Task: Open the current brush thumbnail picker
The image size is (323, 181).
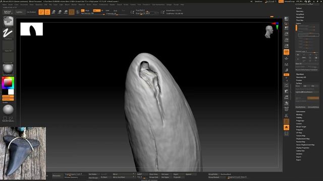Action: (x=8, y=21)
